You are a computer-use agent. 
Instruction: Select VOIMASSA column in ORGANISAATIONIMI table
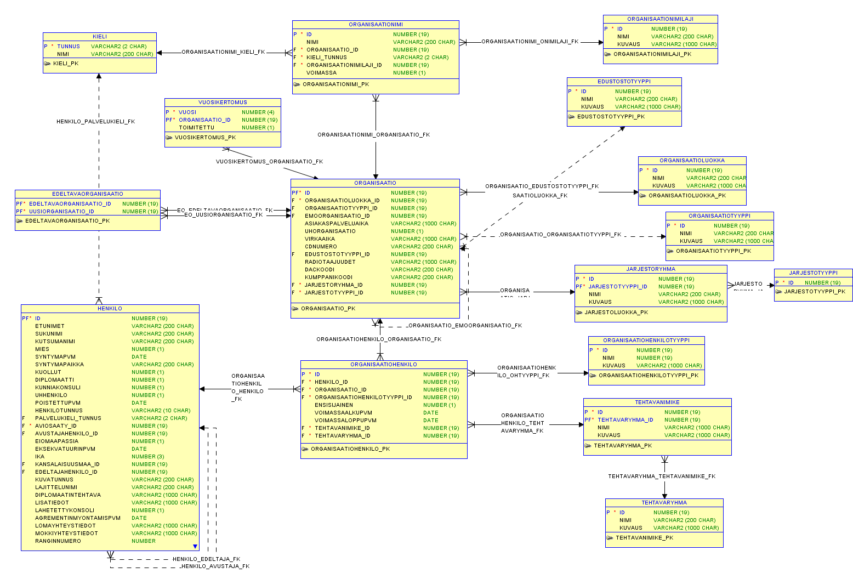click(376, 73)
